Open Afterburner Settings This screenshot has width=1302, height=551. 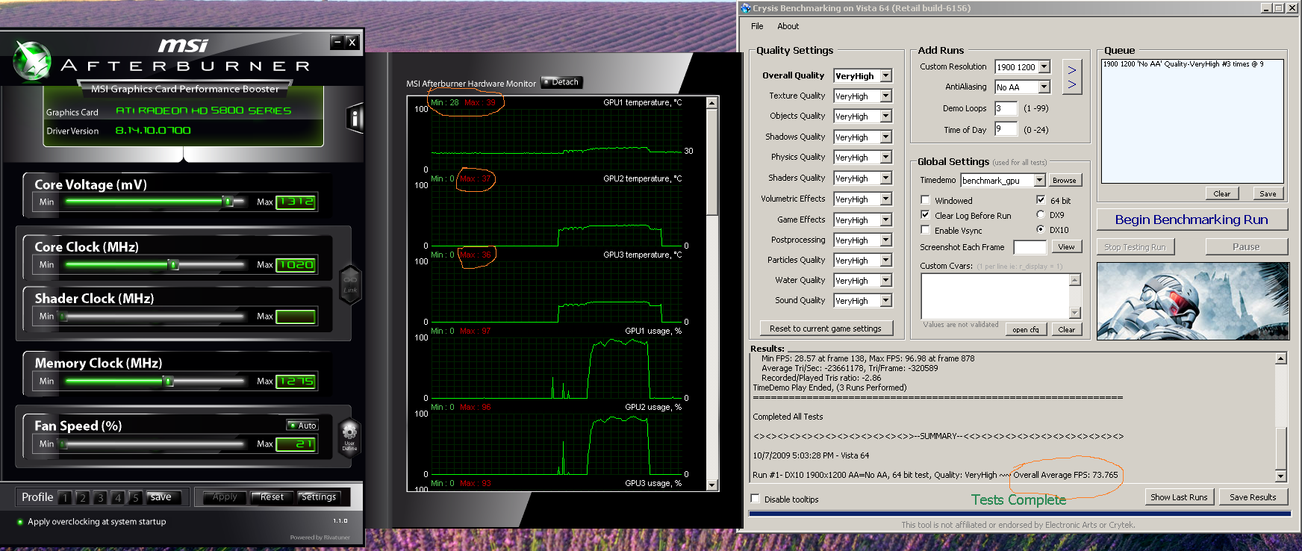[319, 497]
